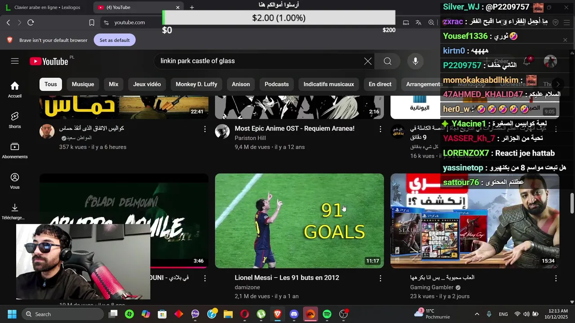Image resolution: width=575 pixels, height=323 pixels.
Task: Open Abonnements in the sidebar
Action: pyautogui.click(x=15, y=151)
